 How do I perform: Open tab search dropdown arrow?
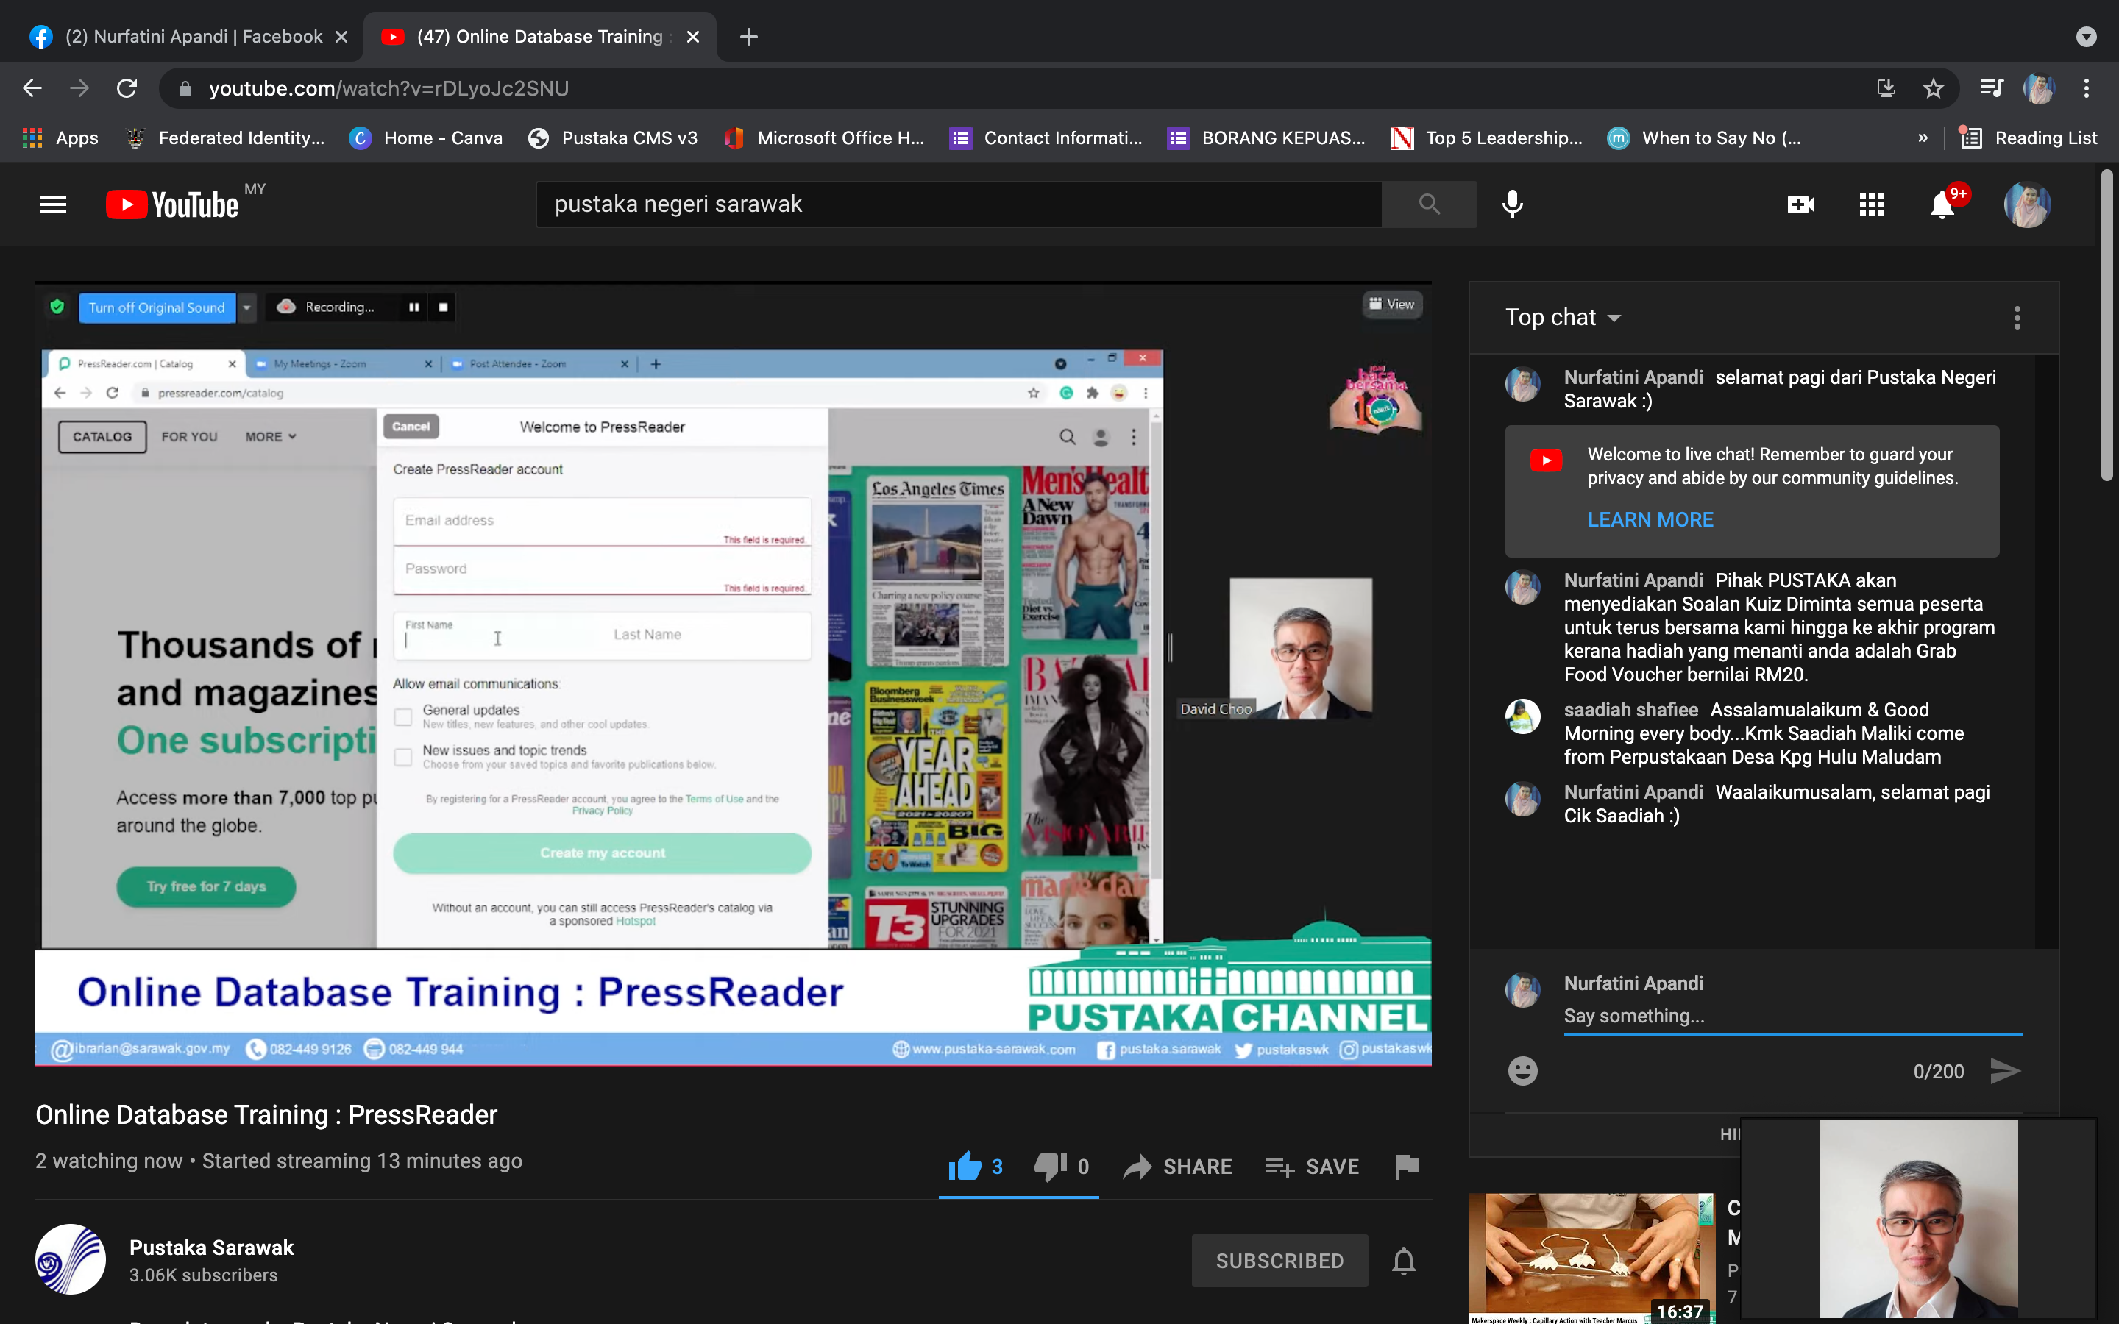2087,37
